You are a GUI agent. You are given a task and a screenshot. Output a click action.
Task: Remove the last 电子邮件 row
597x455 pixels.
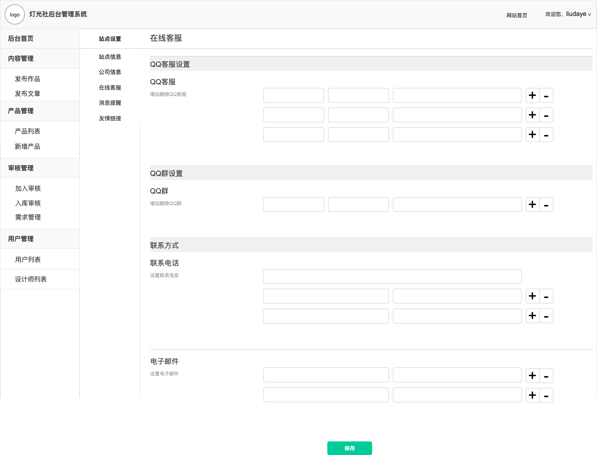546,395
